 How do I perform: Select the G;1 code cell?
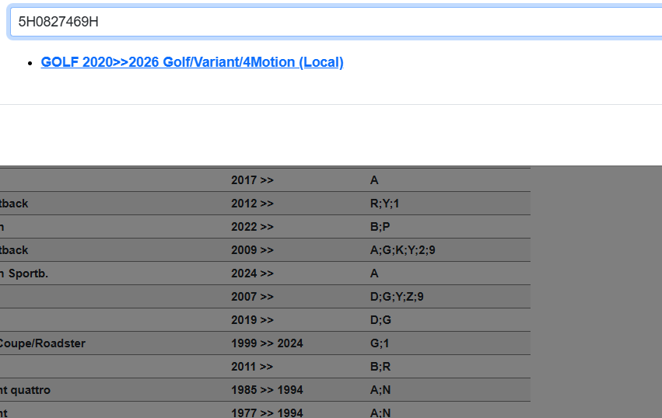tap(380, 343)
